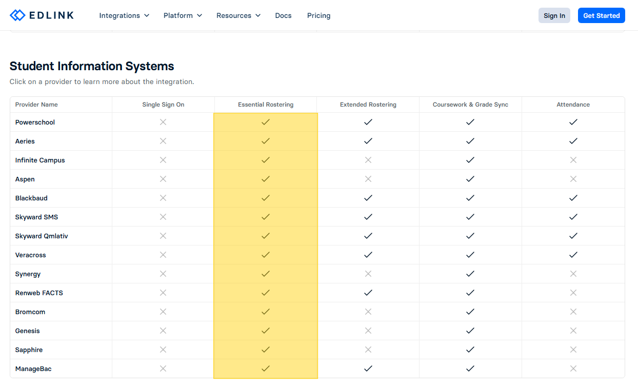
Task: Click Synergy's Attendance X mark
Action: [573, 274]
